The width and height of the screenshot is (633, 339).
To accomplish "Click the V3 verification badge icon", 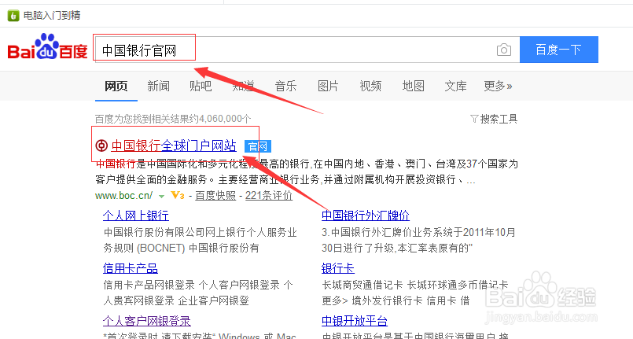I will pyautogui.click(x=178, y=196).
